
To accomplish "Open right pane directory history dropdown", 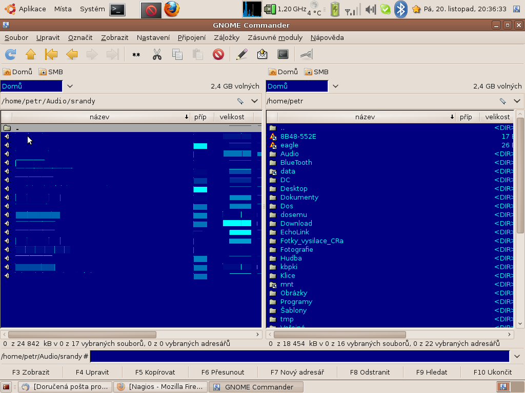I will 517,101.
